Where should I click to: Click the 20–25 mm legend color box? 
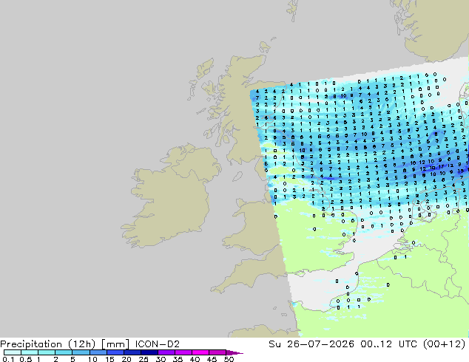tap(132, 352)
